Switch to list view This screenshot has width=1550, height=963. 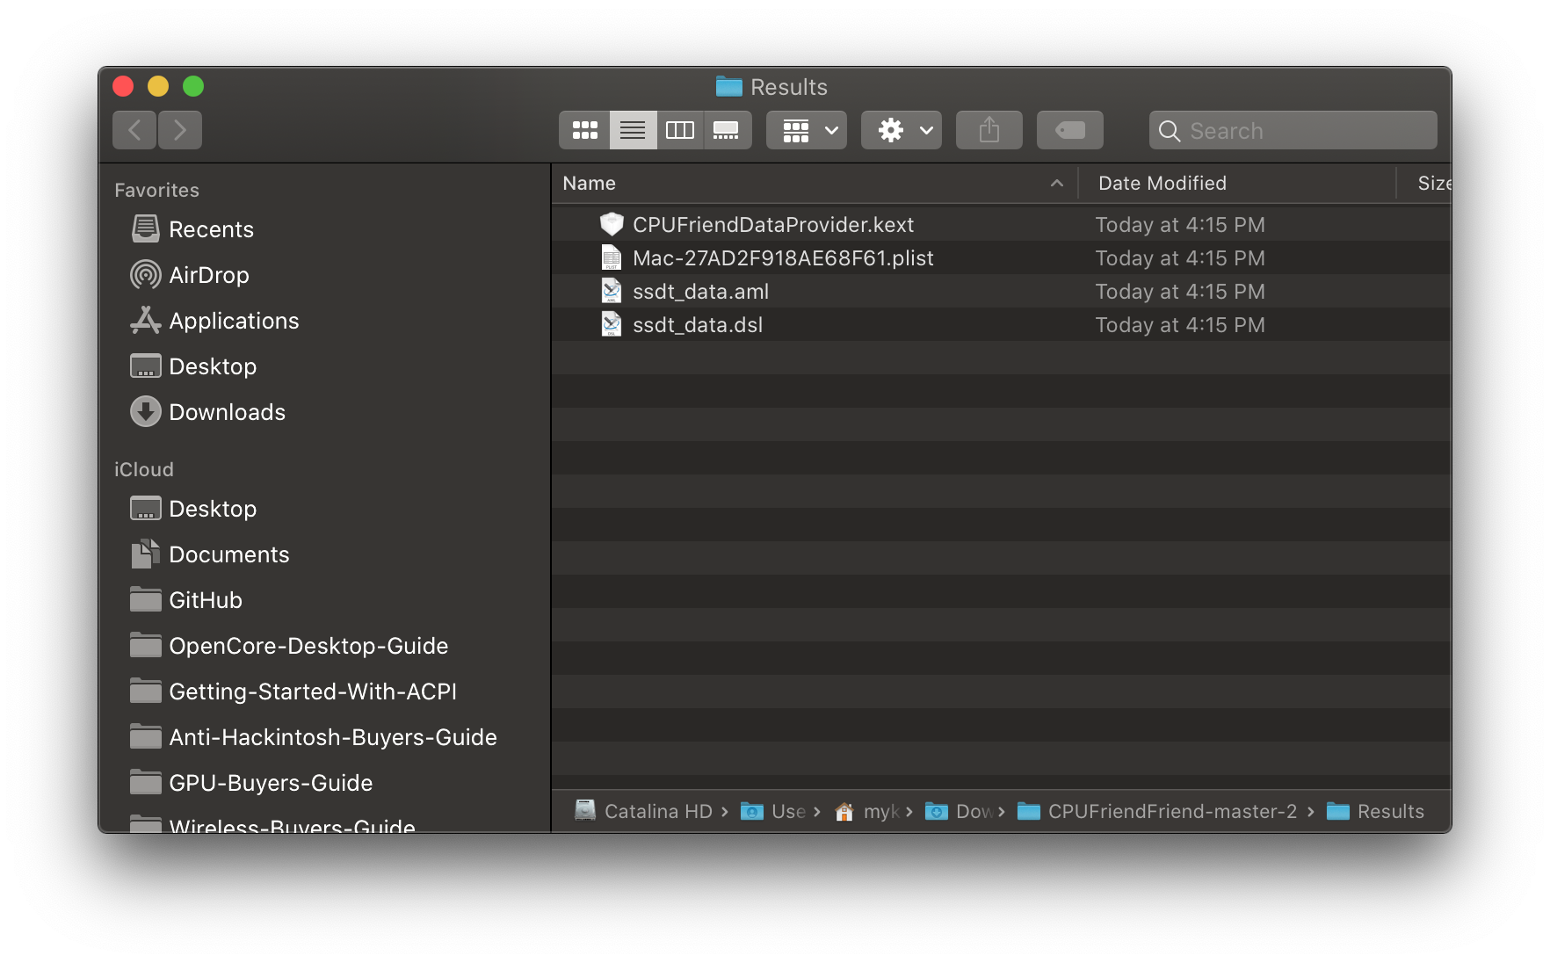click(x=633, y=130)
